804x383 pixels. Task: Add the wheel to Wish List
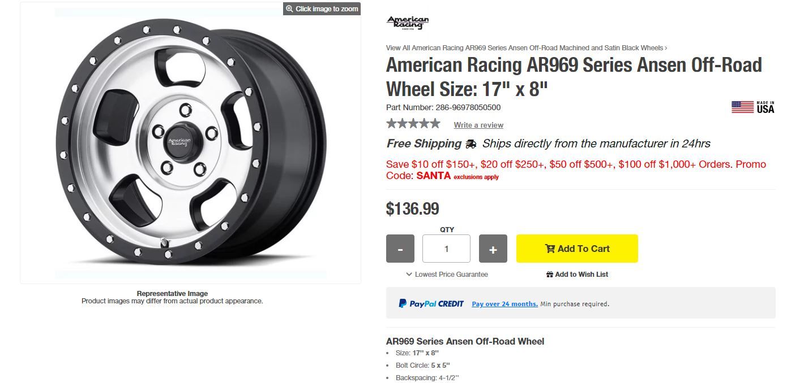point(577,275)
